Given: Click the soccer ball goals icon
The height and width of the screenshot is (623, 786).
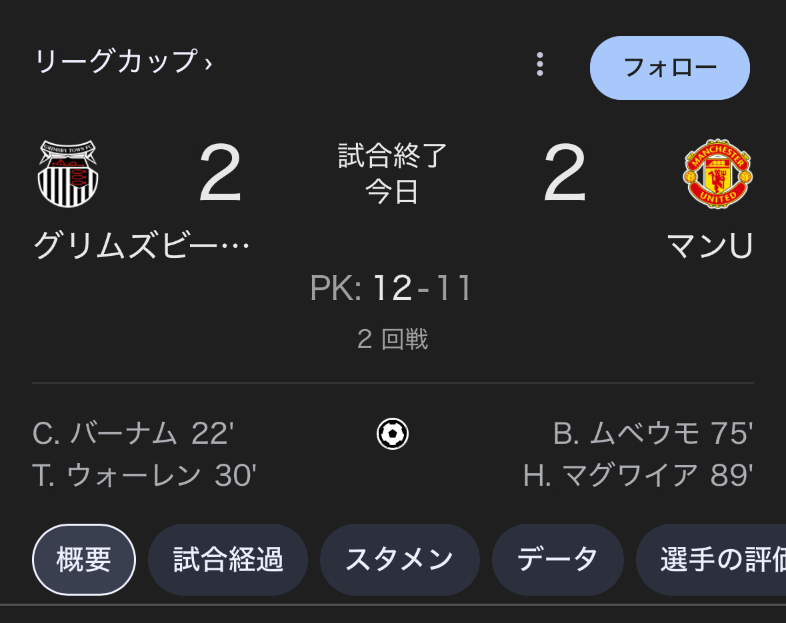Looking at the screenshot, I should pyautogui.click(x=393, y=434).
